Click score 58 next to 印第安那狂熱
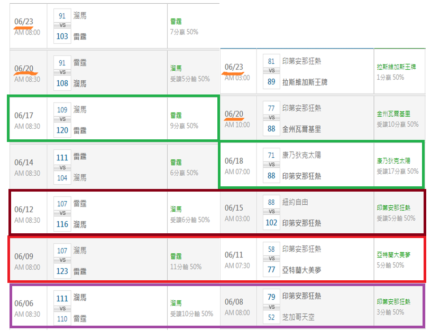Image resolution: width=431 pixels, height=332 pixels. 271,249
